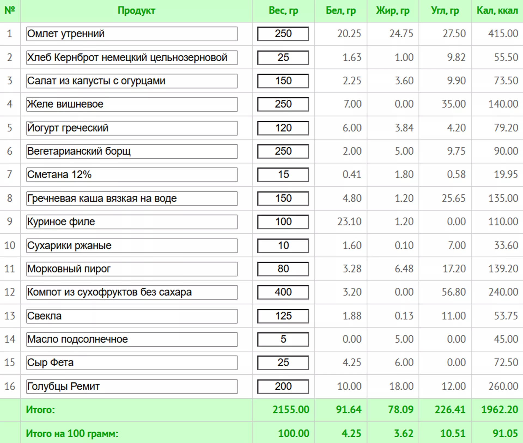The width and height of the screenshot is (523, 443).
Task: Click the 'Свекла' weight field showing 125
Action: (x=283, y=316)
